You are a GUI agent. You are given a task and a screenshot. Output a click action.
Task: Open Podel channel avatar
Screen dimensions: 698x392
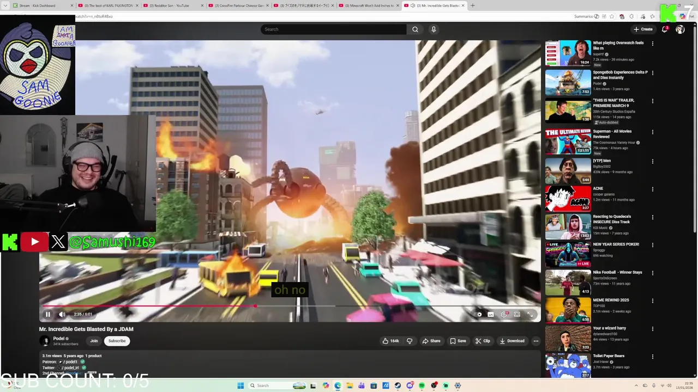45,341
